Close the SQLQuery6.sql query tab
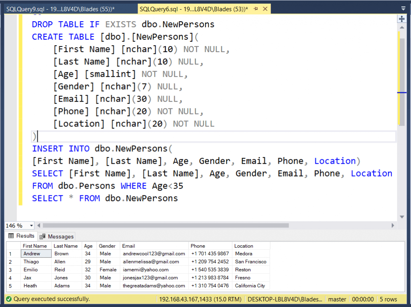411x307 pixels. point(264,8)
